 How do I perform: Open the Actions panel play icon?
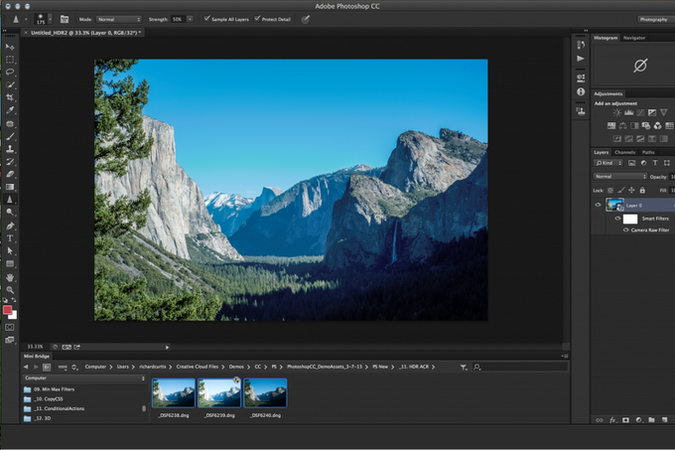coord(581,59)
